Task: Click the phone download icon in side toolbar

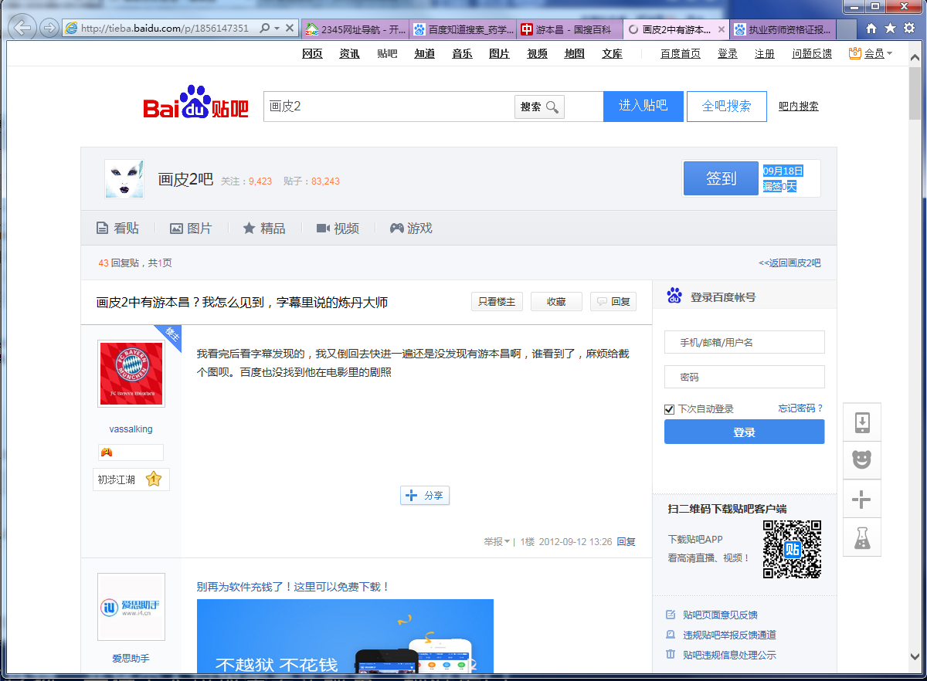Action: tap(861, 422)
